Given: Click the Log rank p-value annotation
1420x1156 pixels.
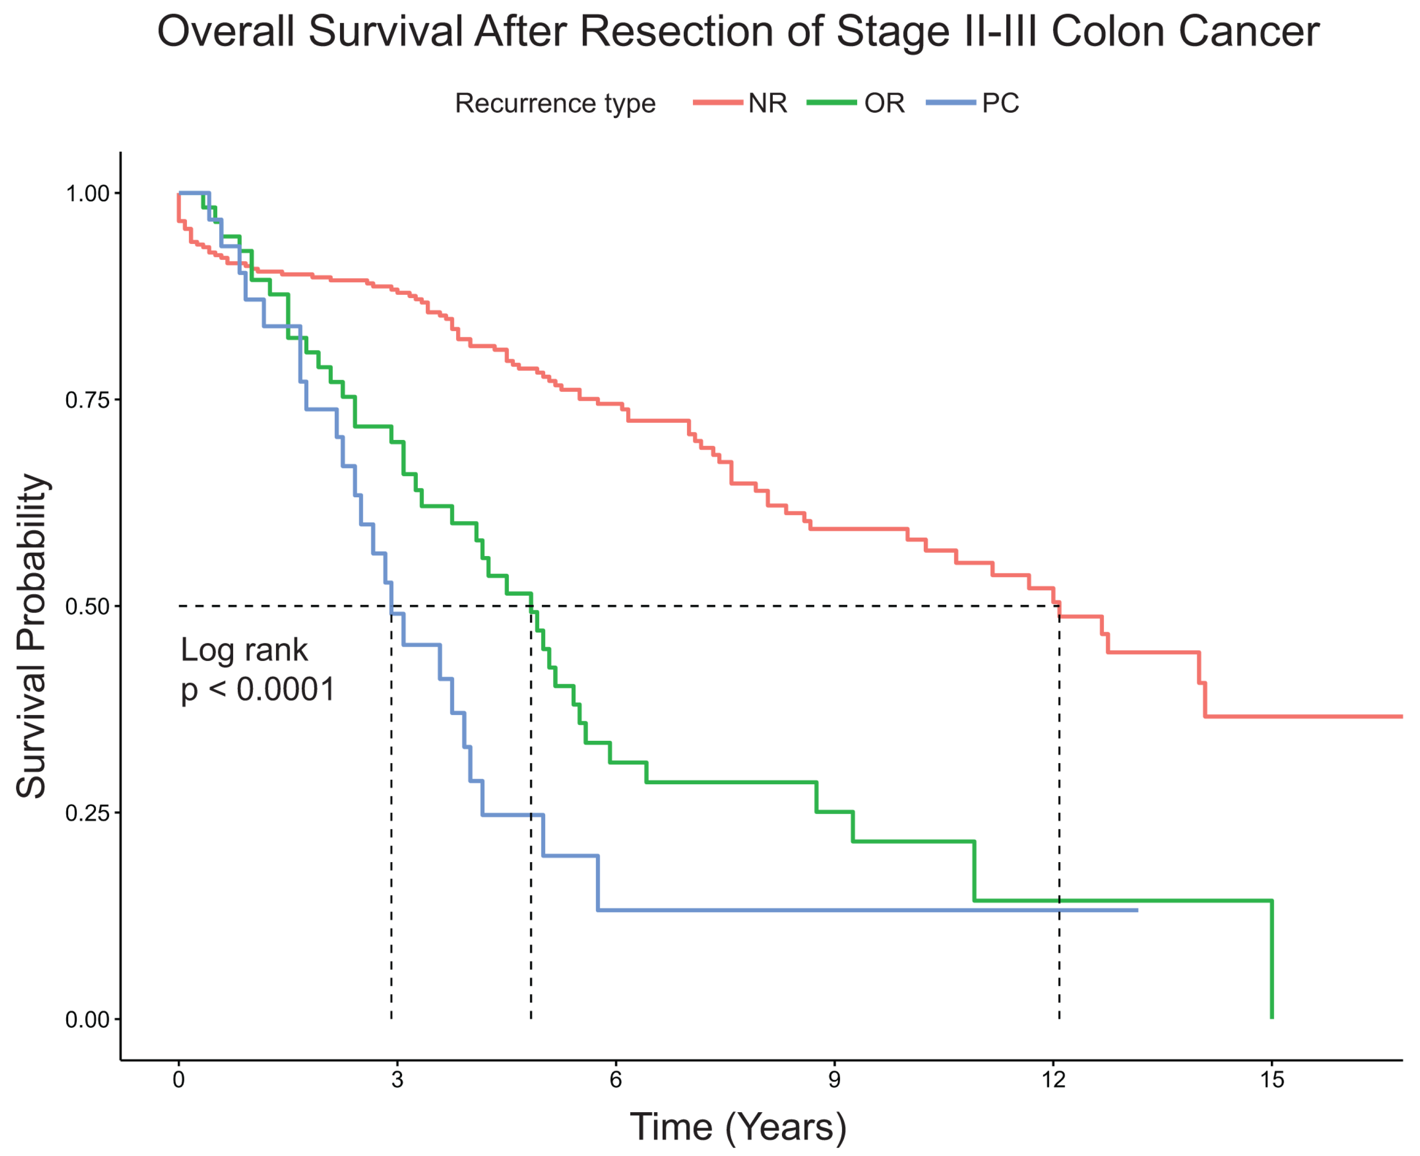Looking at the screenshot, I should (257, 669).
